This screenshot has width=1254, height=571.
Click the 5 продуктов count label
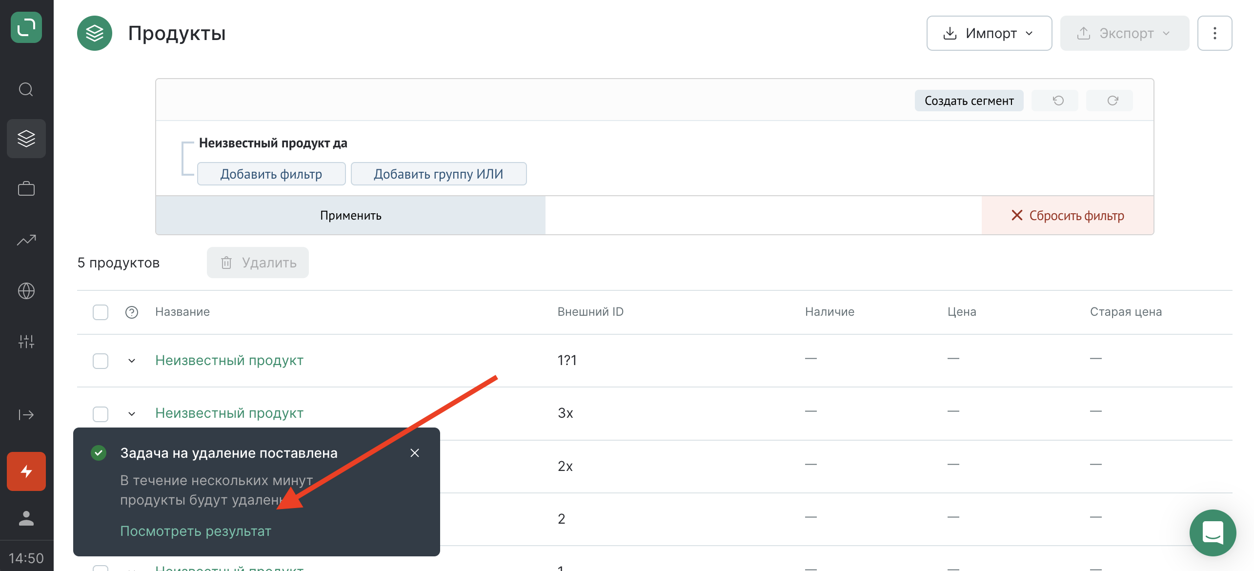[x=119, y=263]
